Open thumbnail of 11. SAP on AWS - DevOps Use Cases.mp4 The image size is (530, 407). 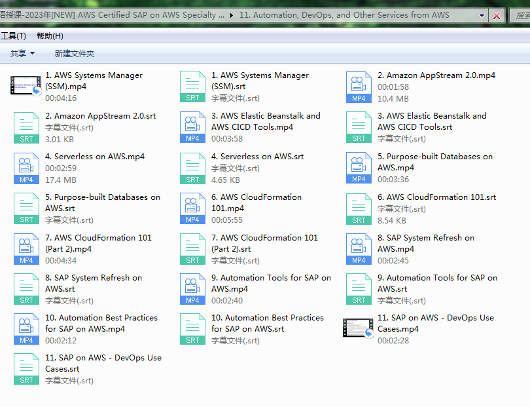click(359, 328)
